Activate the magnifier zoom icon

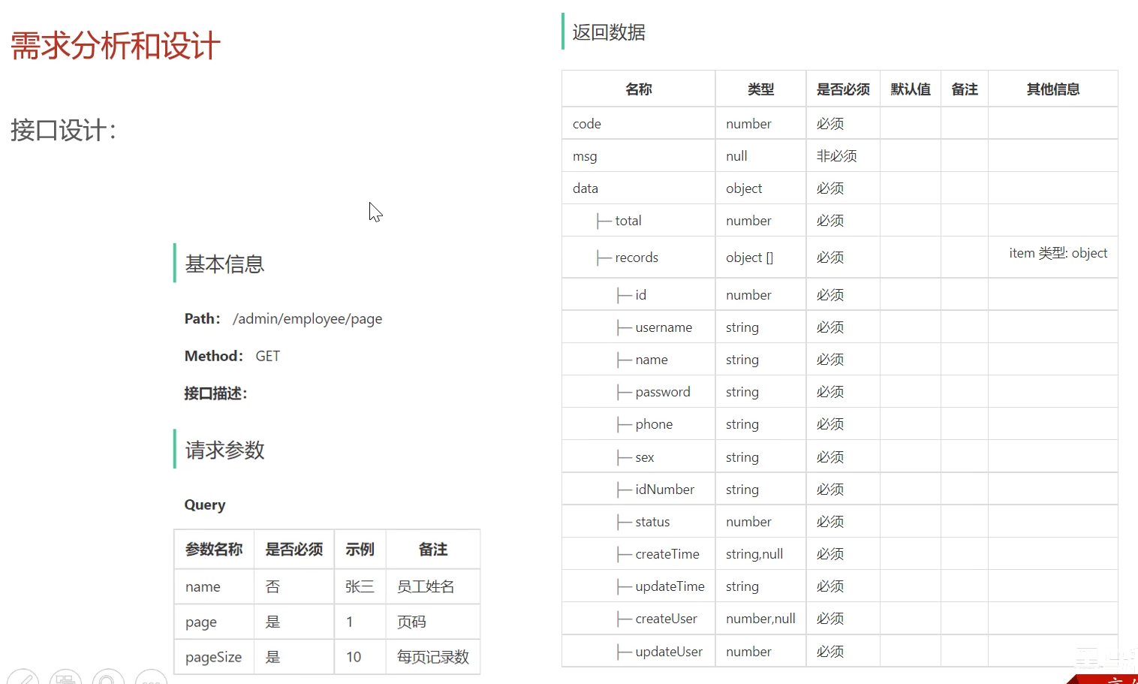point(108,676)
